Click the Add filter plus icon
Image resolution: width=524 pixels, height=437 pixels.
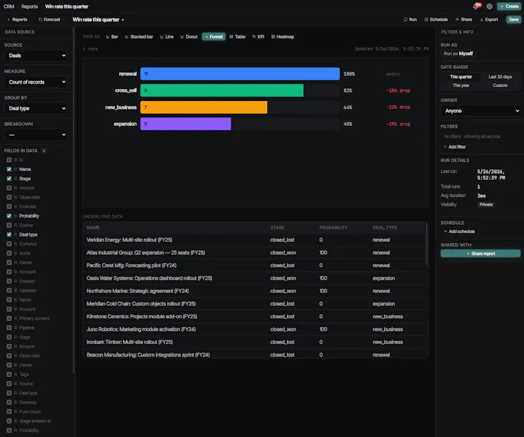(x=445, y=147)
